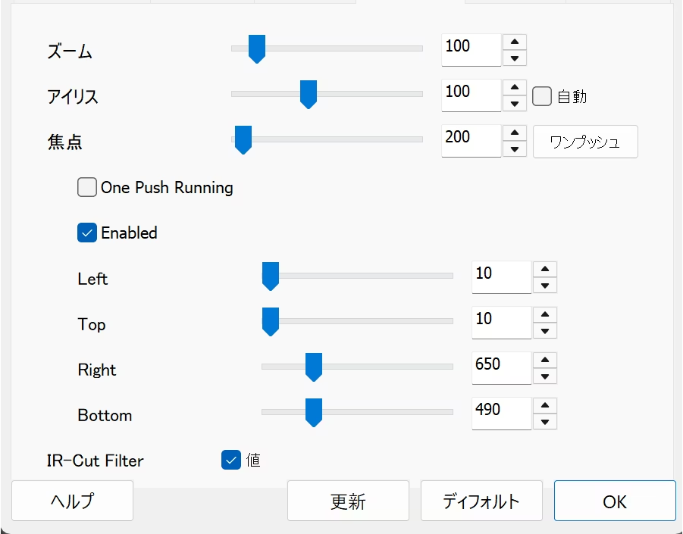The width and height of the screenshot is (683, 534).
Task: Click the 更新 button
Action: 348,501
